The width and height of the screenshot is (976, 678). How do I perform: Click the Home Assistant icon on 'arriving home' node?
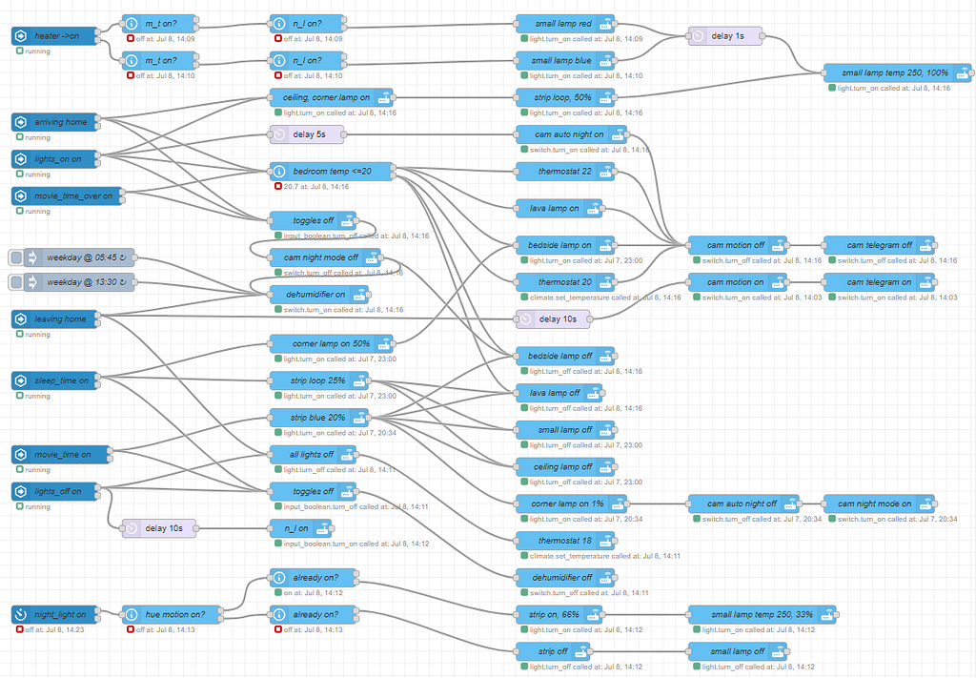point(21,122)
